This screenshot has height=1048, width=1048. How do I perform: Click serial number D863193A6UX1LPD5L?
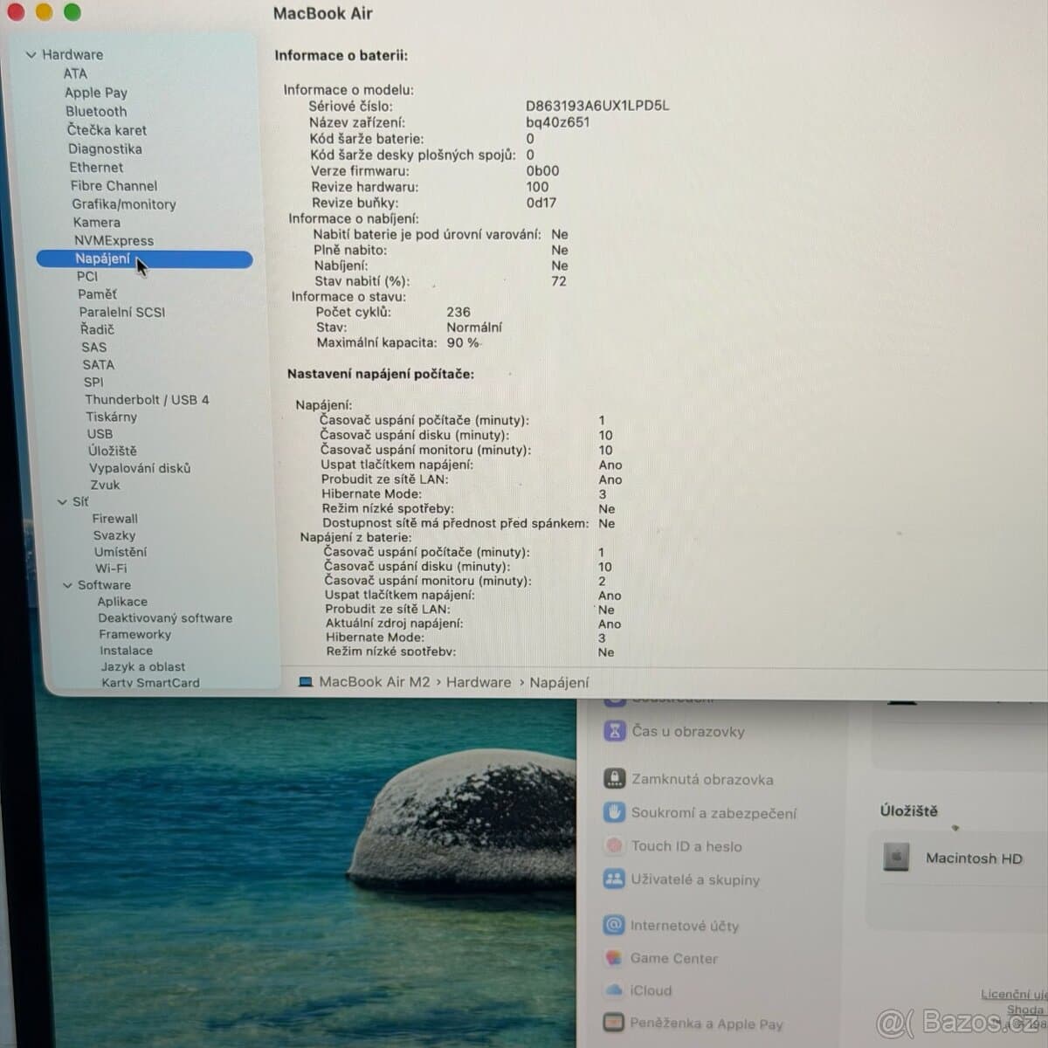[597, 106]
